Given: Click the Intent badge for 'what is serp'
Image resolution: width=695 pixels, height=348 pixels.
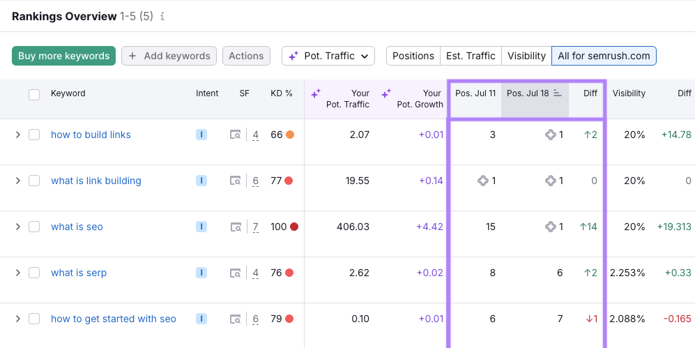Looking at the screenshot, I should point(201,273).
